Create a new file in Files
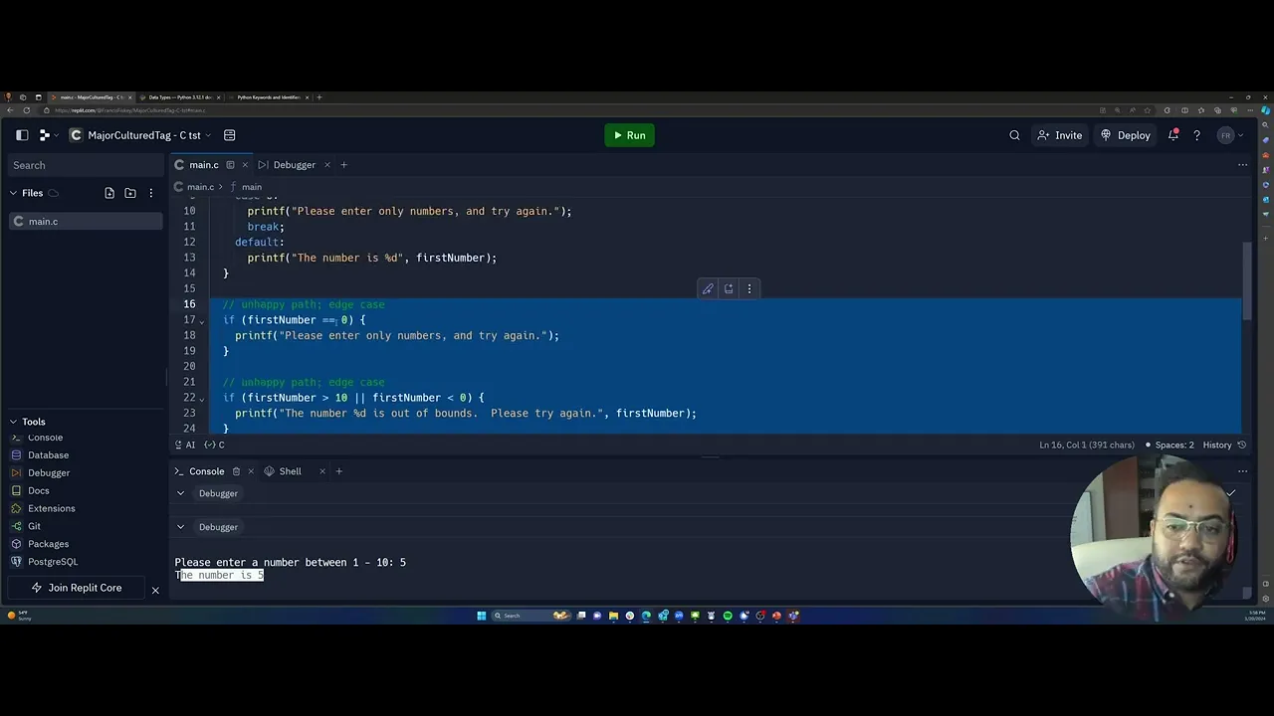Image resolution: width=1274 pixels, height=716 pixels. coord(109,193)
